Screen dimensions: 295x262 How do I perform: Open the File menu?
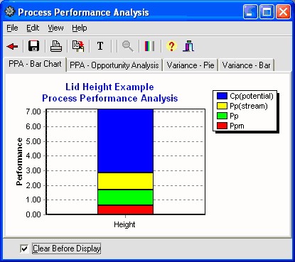pyautogui.click(x=12, y=28)
